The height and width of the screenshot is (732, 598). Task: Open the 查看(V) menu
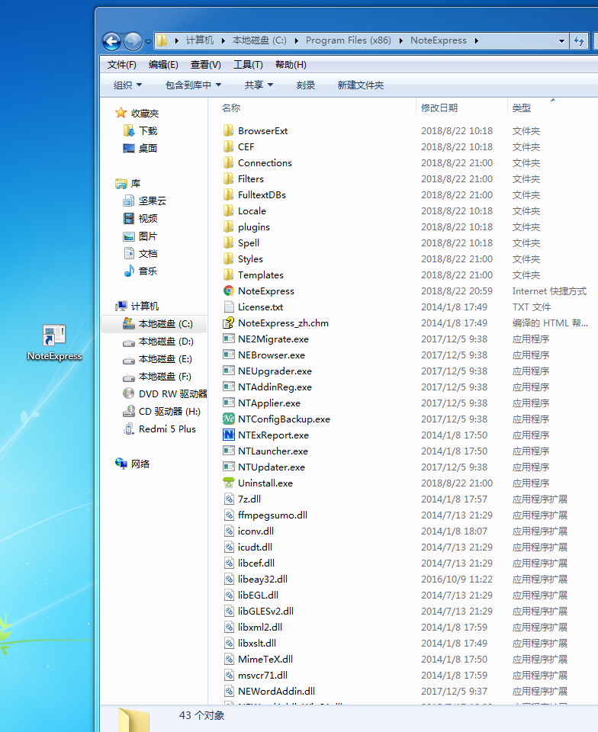click(x=205, y=64)
